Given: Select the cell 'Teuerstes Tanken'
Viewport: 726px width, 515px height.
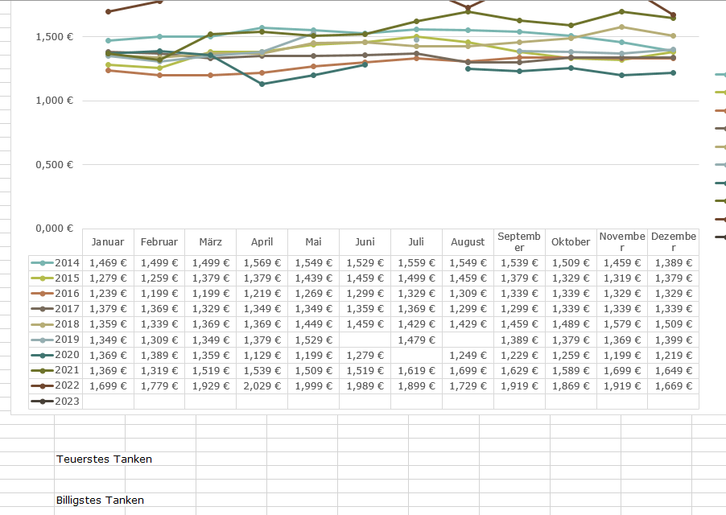Looking at the screenshot, I should click(104, 459).
